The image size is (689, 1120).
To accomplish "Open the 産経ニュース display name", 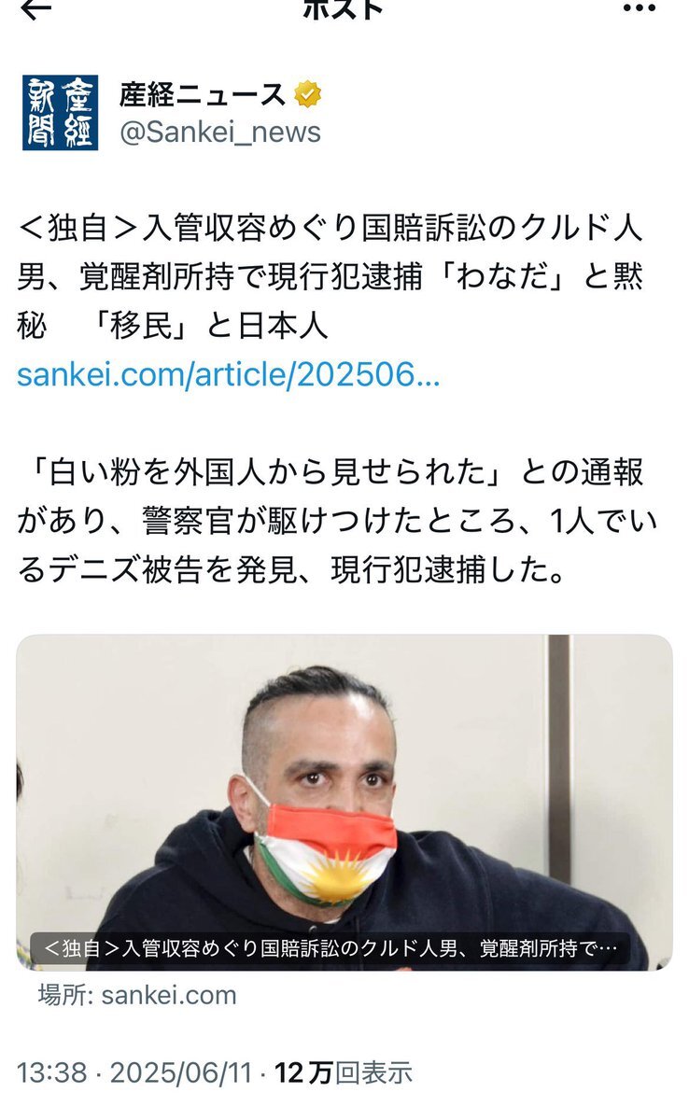I will (203, 94).
